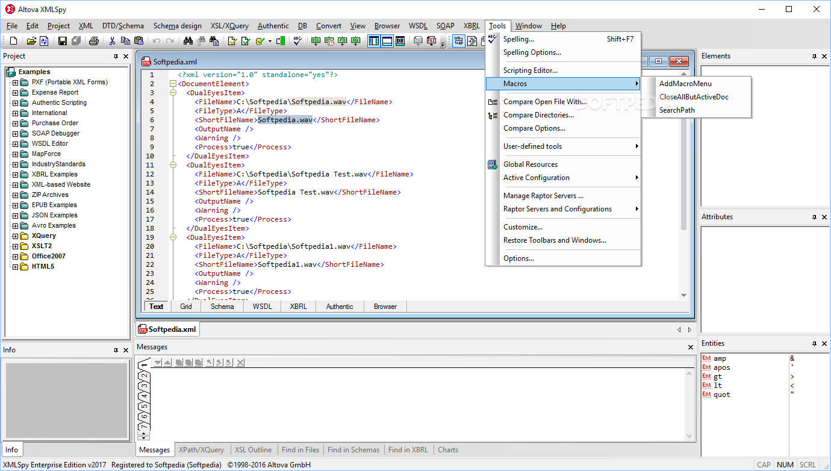Click the Messages panel clear X icon

click(x=240, y=362)
